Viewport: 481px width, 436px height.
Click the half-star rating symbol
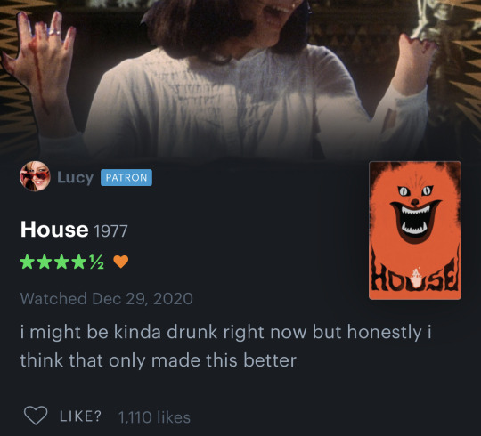coord(96,262)
